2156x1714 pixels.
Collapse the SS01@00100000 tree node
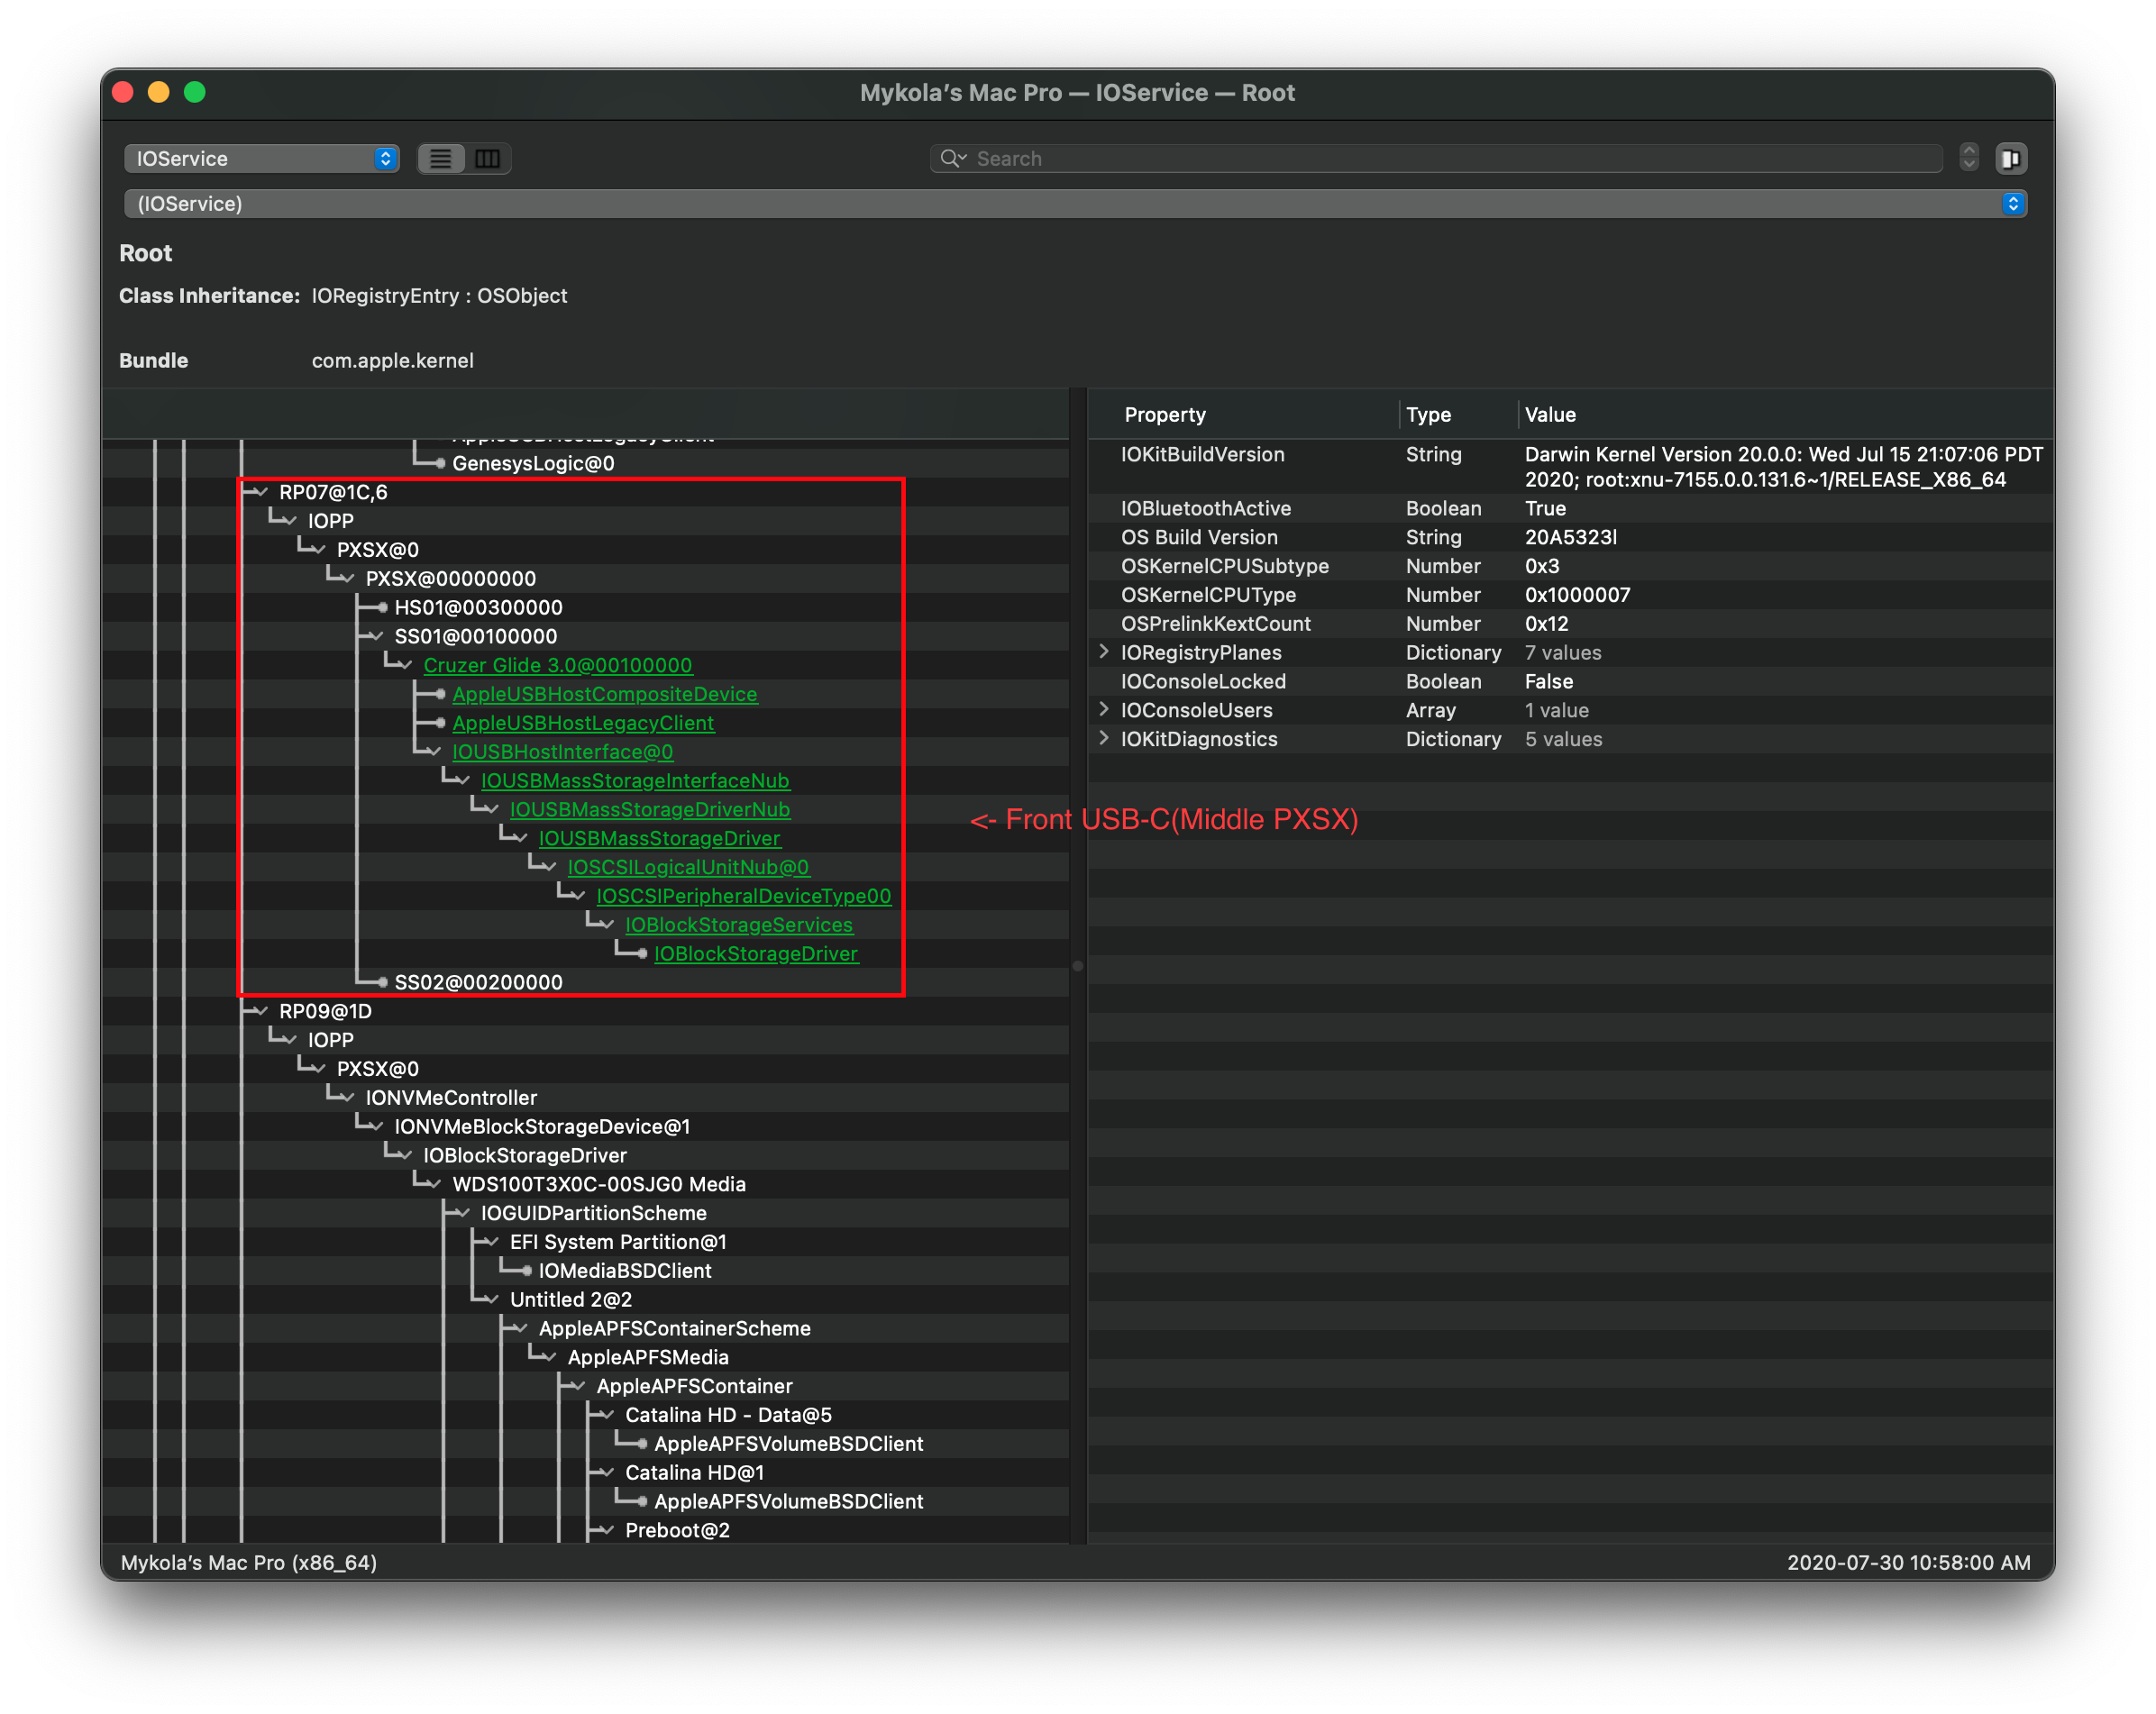coord(377,635)
